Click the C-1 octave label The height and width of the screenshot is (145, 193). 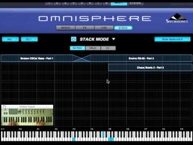coord(2,129)
